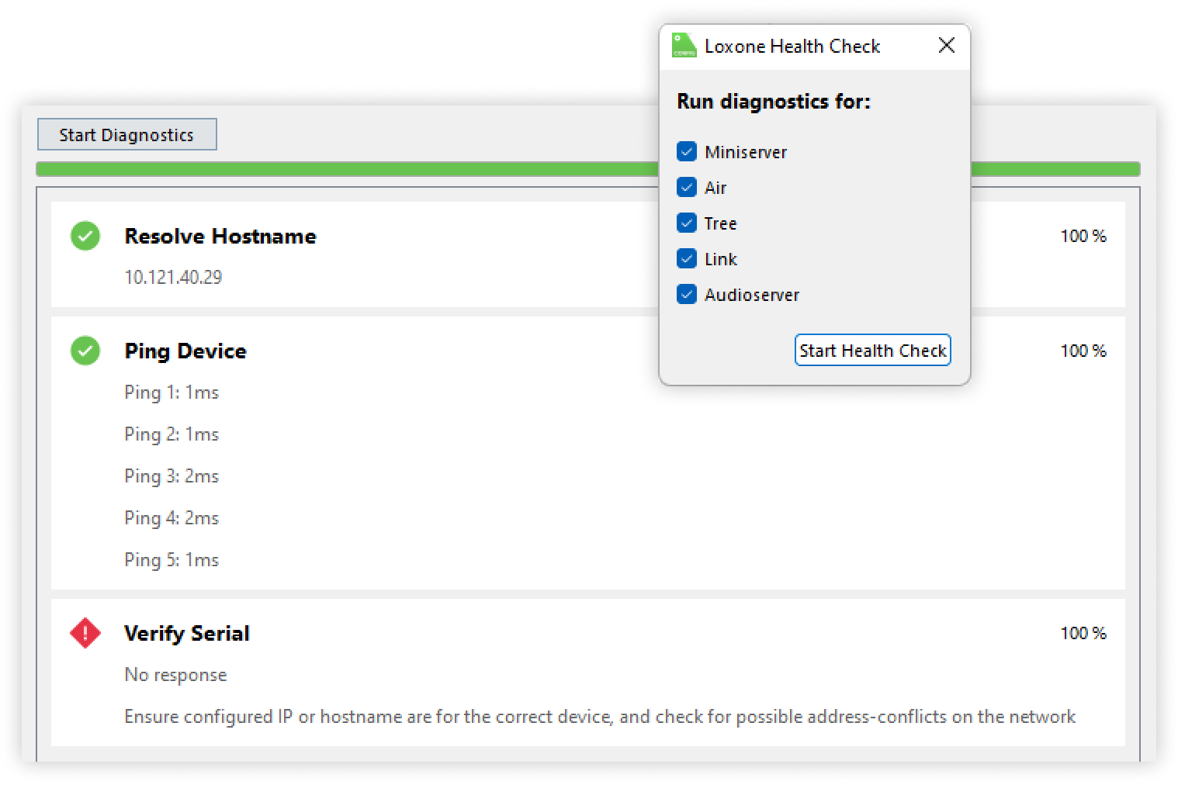
Task: Uncheck the Audioserver checkbox
Action: [687, 295]
